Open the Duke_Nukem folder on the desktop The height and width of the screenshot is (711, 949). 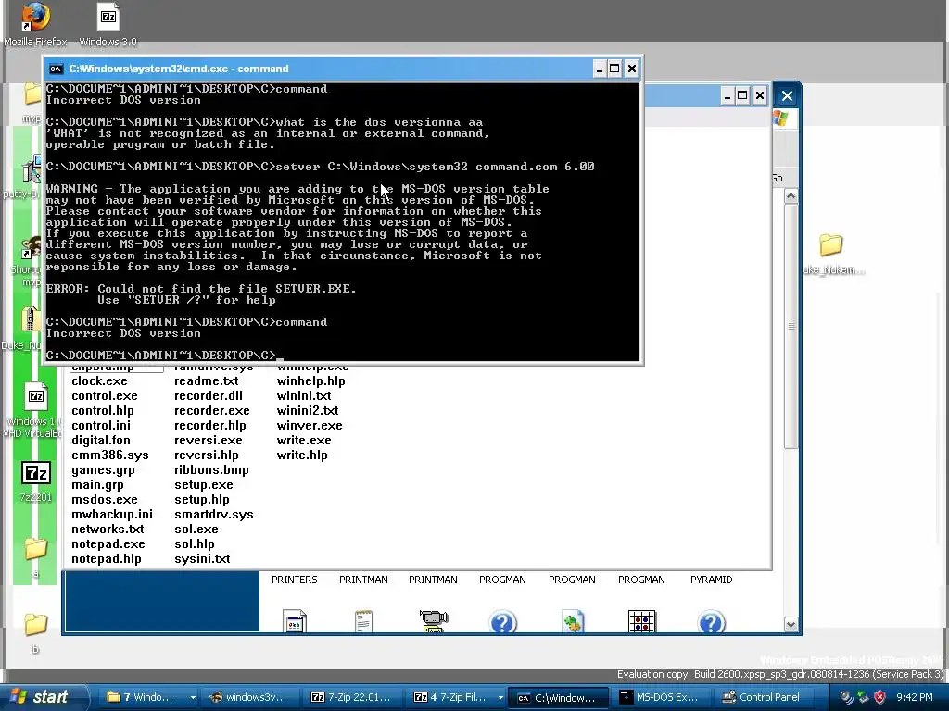[831, 254]
